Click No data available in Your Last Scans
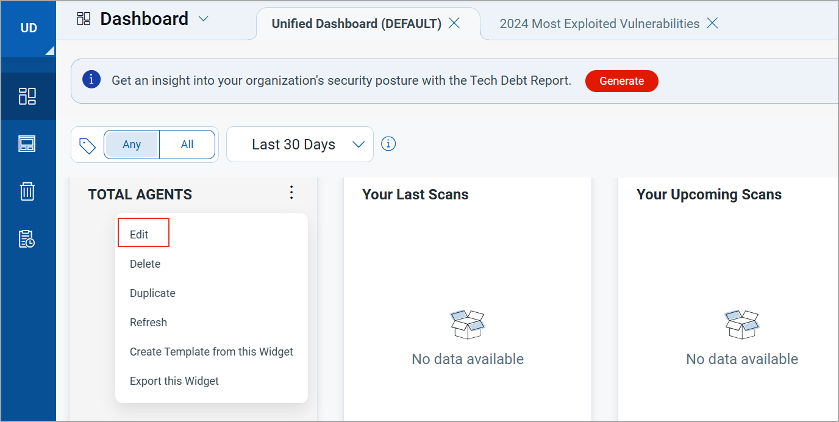 pyautogui.click(x=468, y=359)
